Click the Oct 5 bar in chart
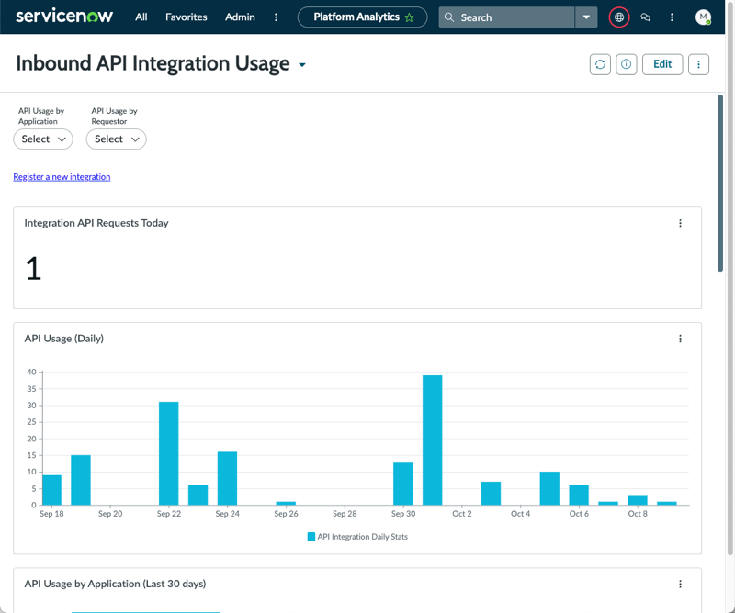This screenshot has width=735, height=613. click(x=549, y=488)
